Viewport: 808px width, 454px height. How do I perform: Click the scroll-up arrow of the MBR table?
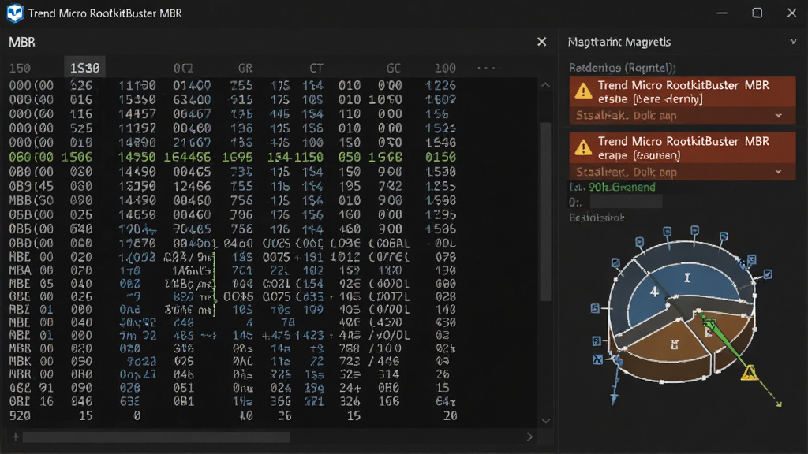546,85
